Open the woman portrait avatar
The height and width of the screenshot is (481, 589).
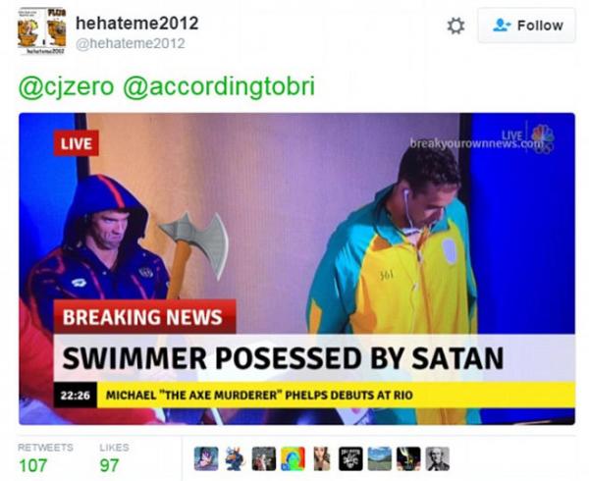point(322,458)
